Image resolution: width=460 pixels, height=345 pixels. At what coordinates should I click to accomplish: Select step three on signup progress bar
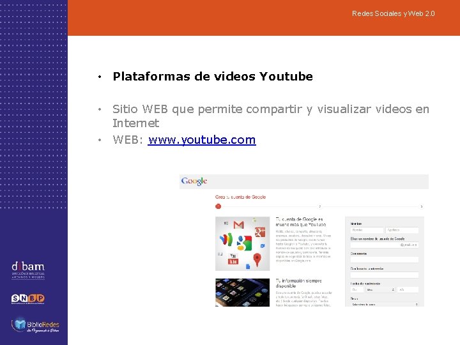coord(422,206)
